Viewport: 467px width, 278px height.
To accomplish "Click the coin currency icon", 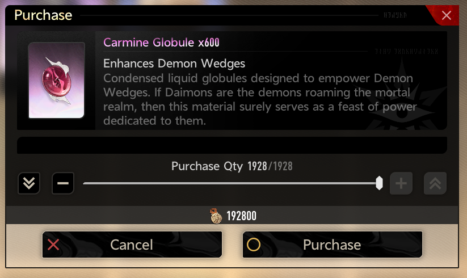I will pos(216,216).
